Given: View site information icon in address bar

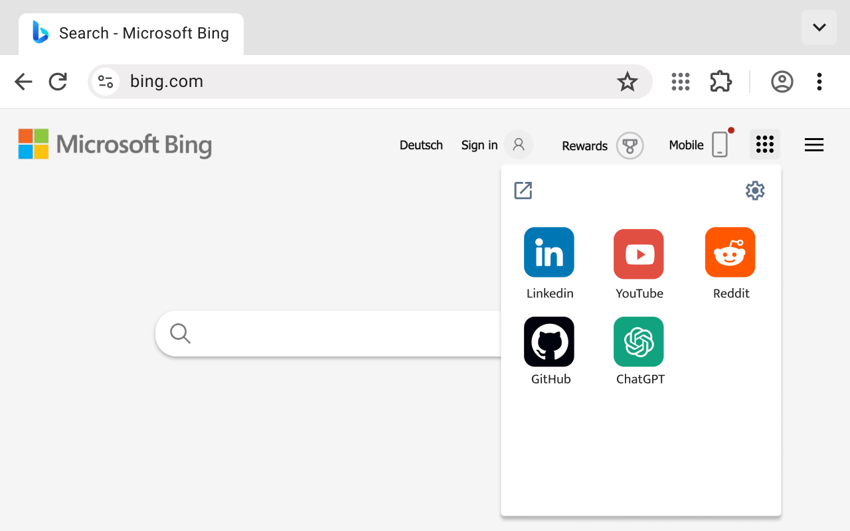Looking at the screenshot, I should [106, 82].
